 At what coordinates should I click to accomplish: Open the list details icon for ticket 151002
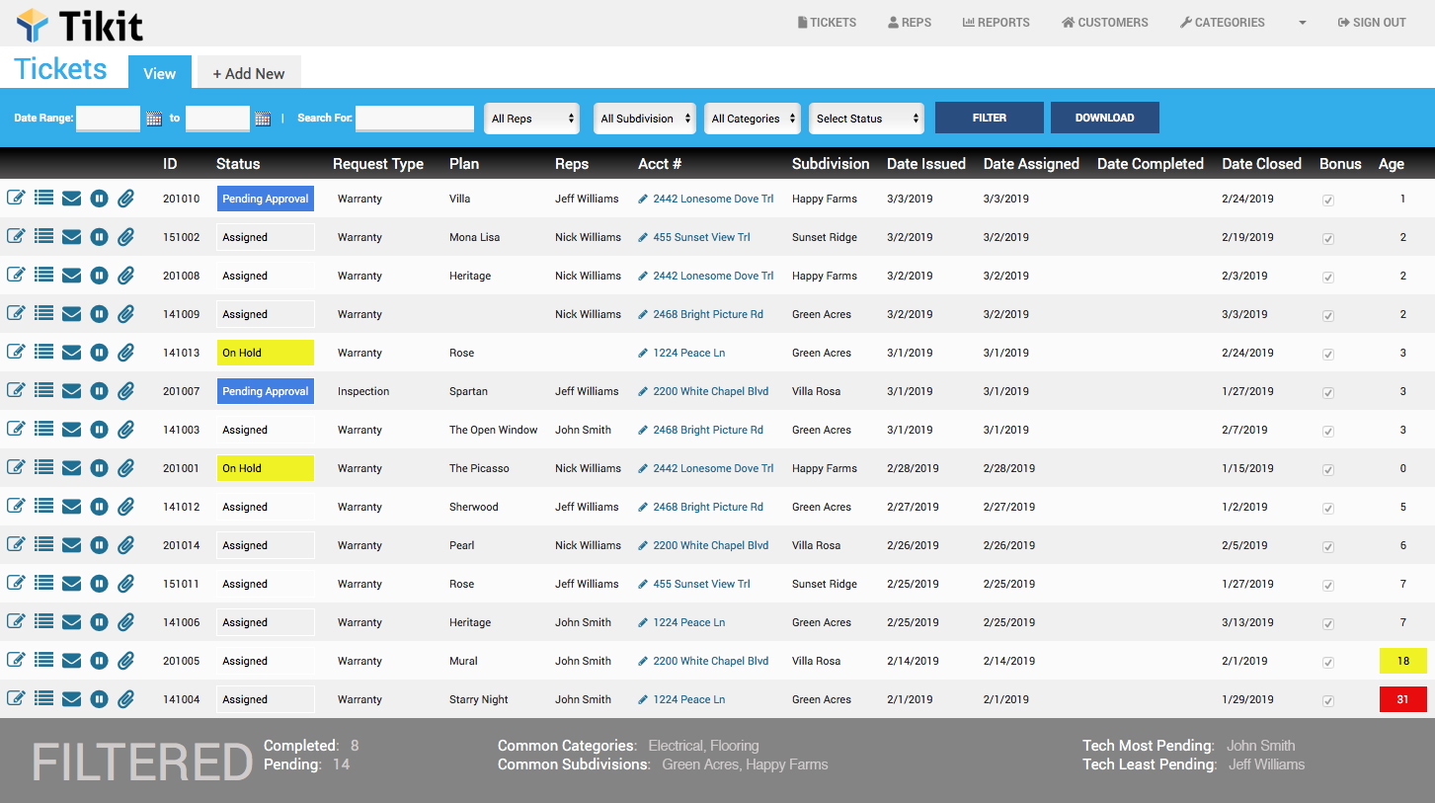(x=43, y=237)
